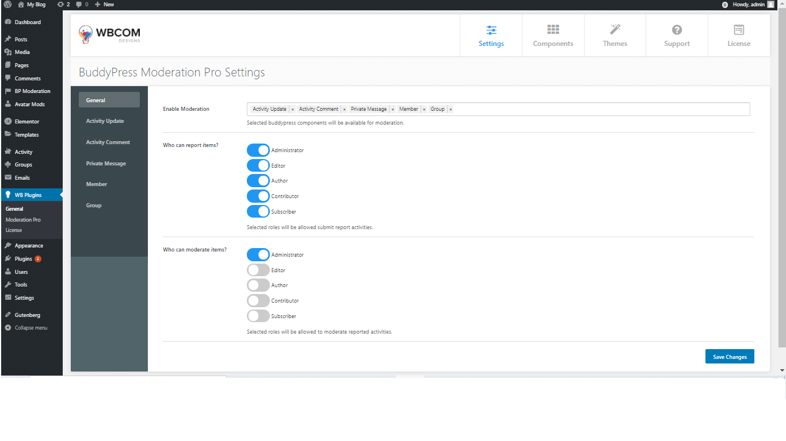
Task: Click the Appearance paintbrush icon
Action: pyautogui.click(x=8, y=245)
